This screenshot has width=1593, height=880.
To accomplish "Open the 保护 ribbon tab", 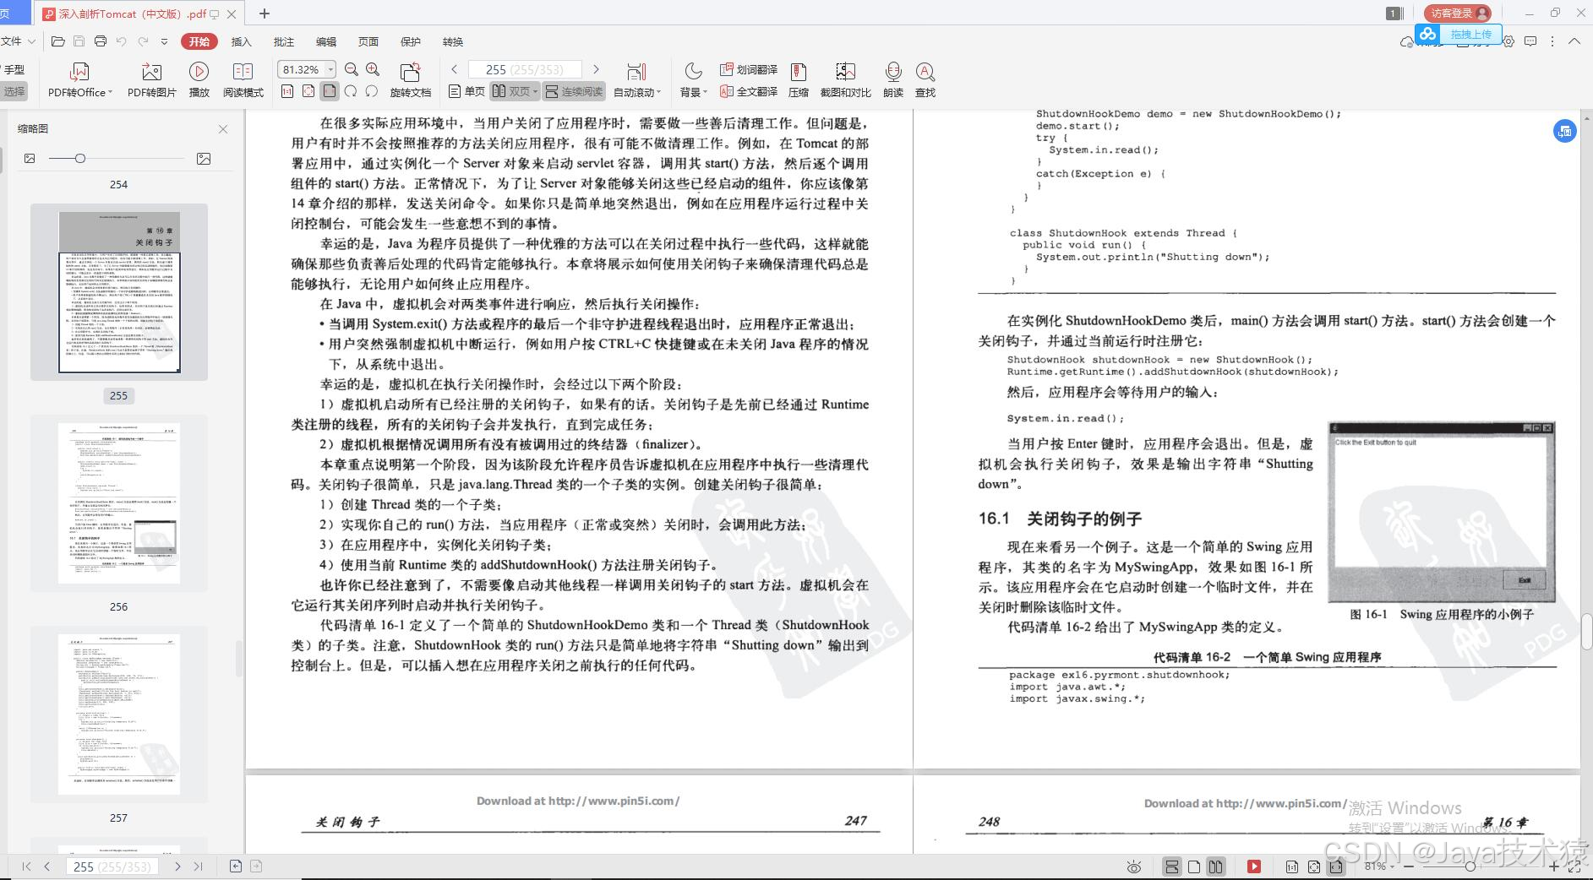I will [411, 41].
